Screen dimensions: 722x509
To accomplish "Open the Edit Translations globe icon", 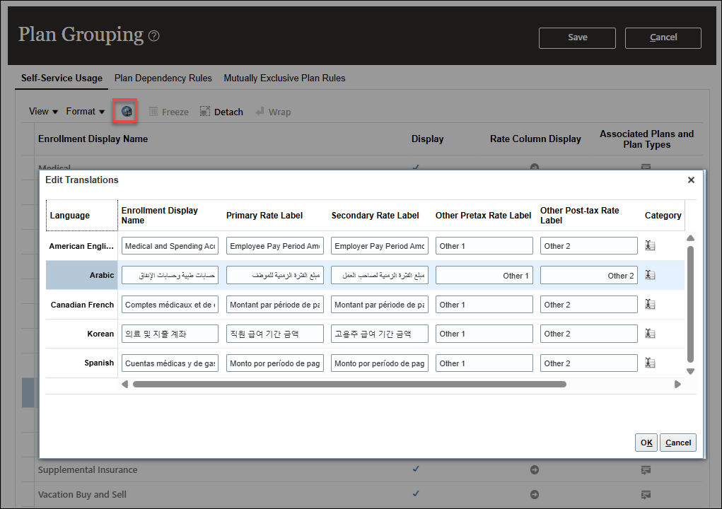I will click(x=125, y=111).
